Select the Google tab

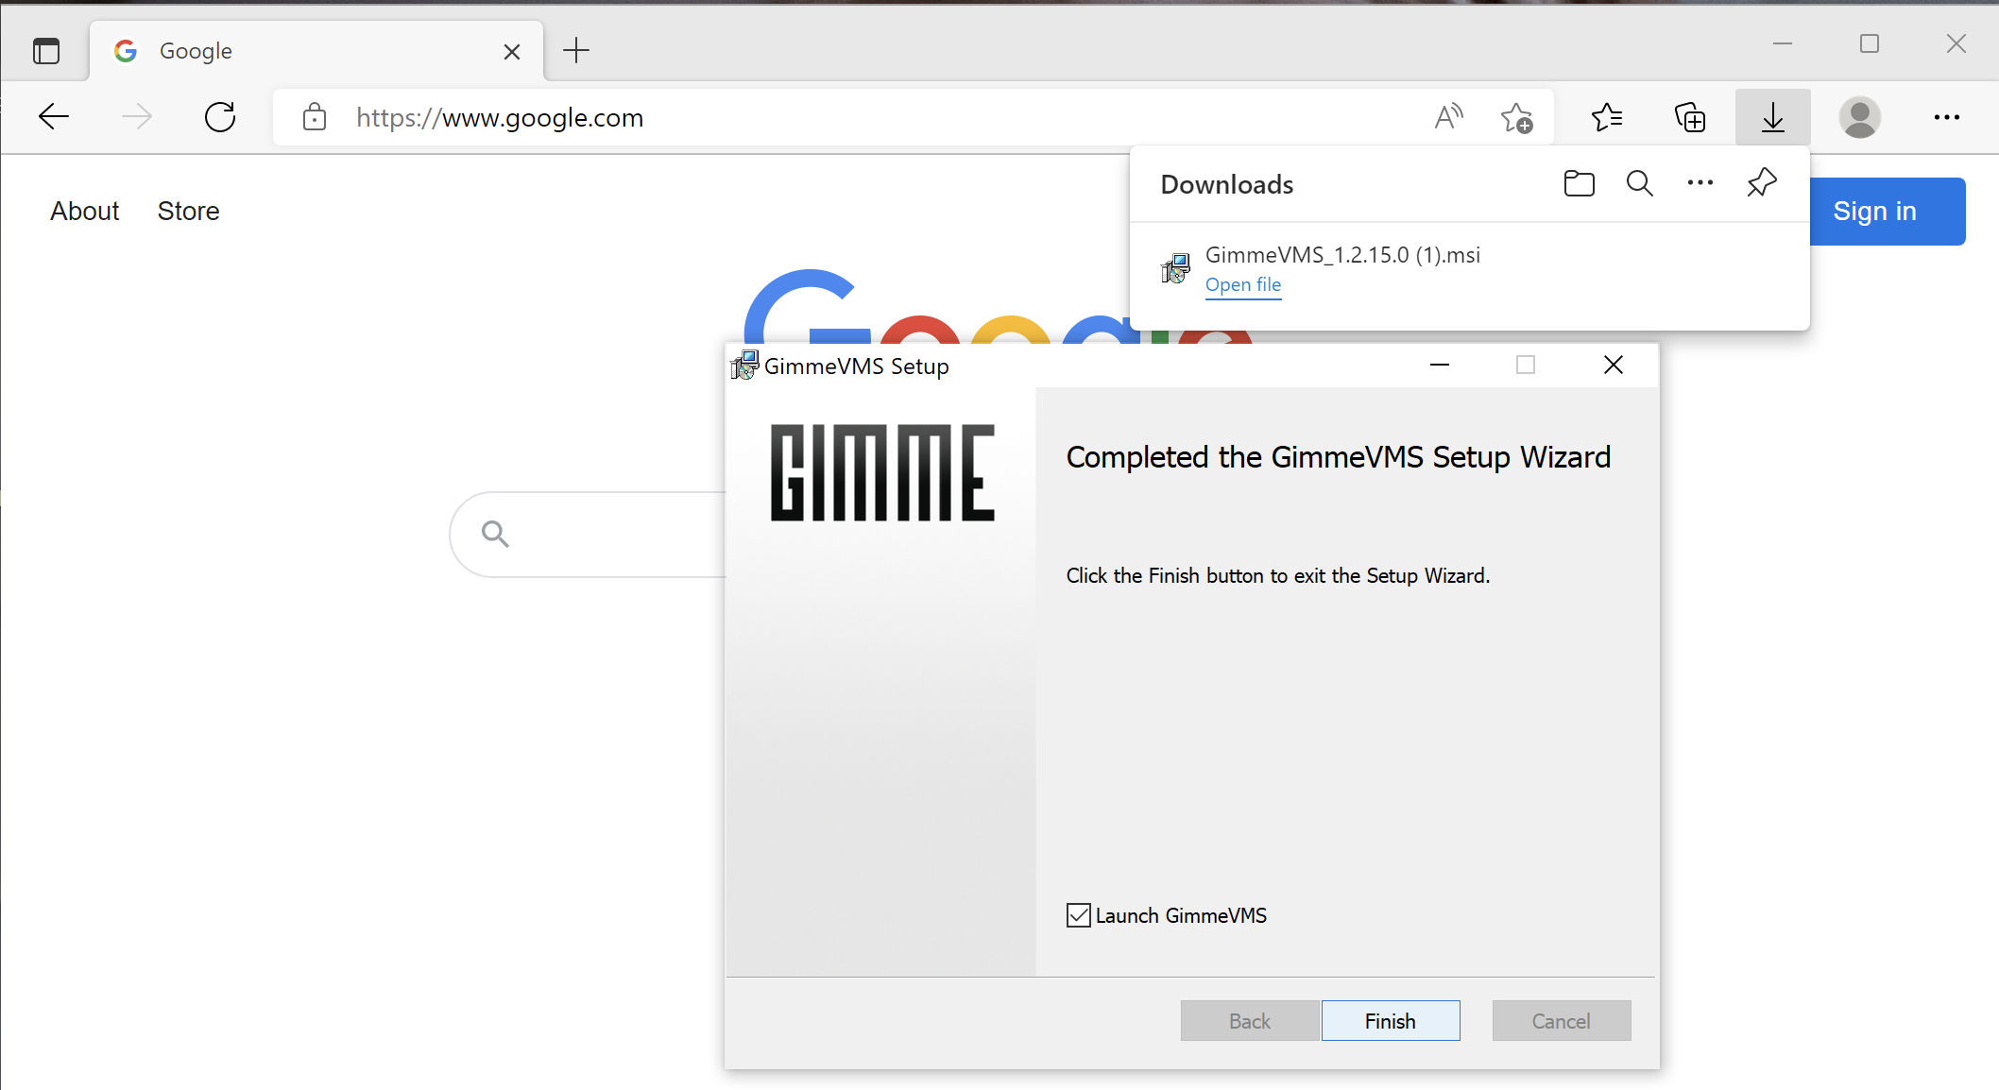coord(316,51)
